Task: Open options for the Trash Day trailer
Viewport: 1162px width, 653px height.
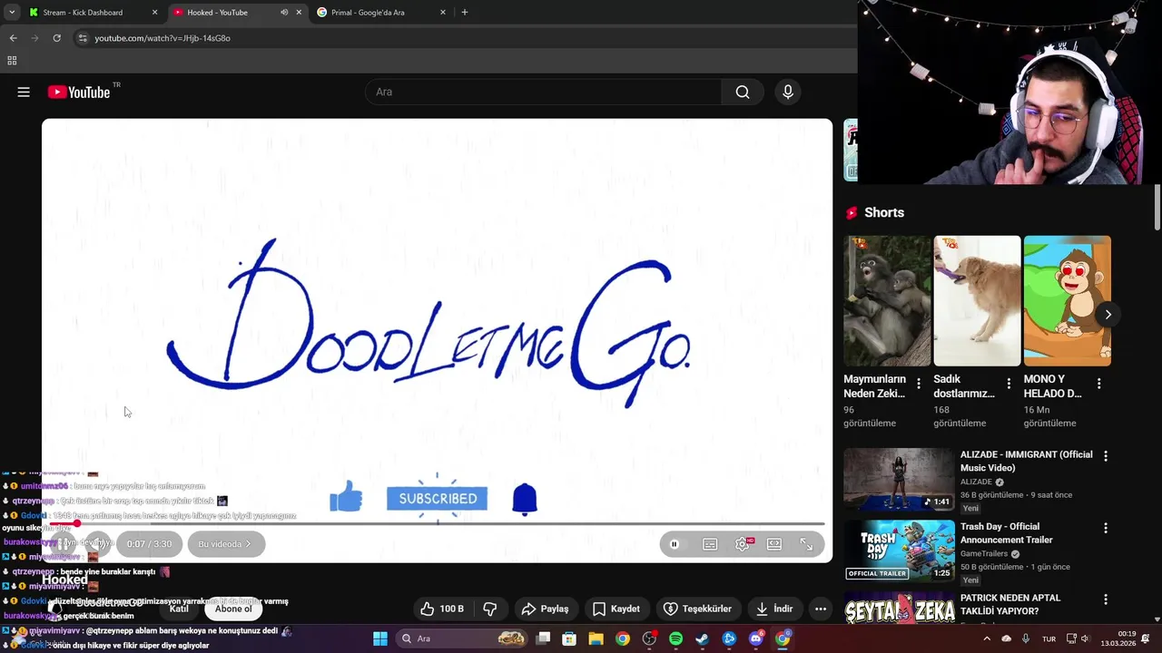Action: tap(1105, 528)
